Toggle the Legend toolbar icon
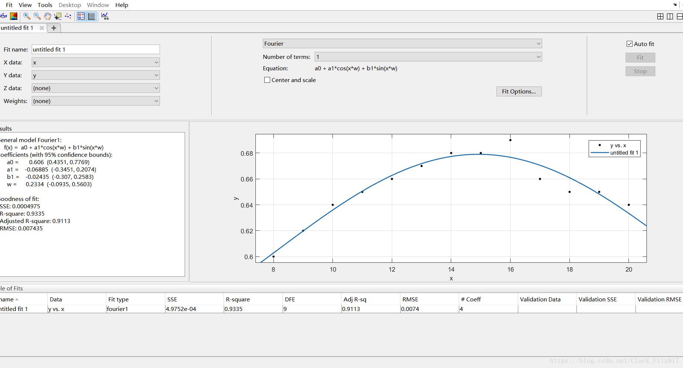The width and height of the screenshot is (683, 368). point(81,16)
